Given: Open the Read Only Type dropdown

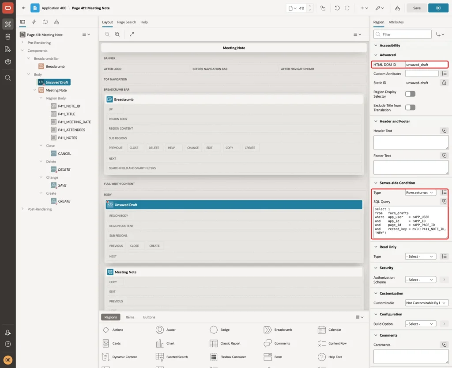Looking at the screenshot, I should pos(420,257).
